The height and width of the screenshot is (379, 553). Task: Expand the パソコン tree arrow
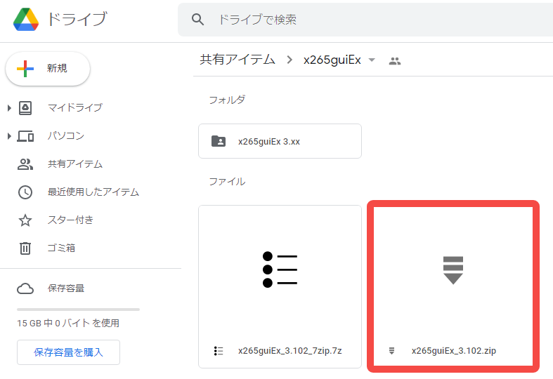point(9,136)
